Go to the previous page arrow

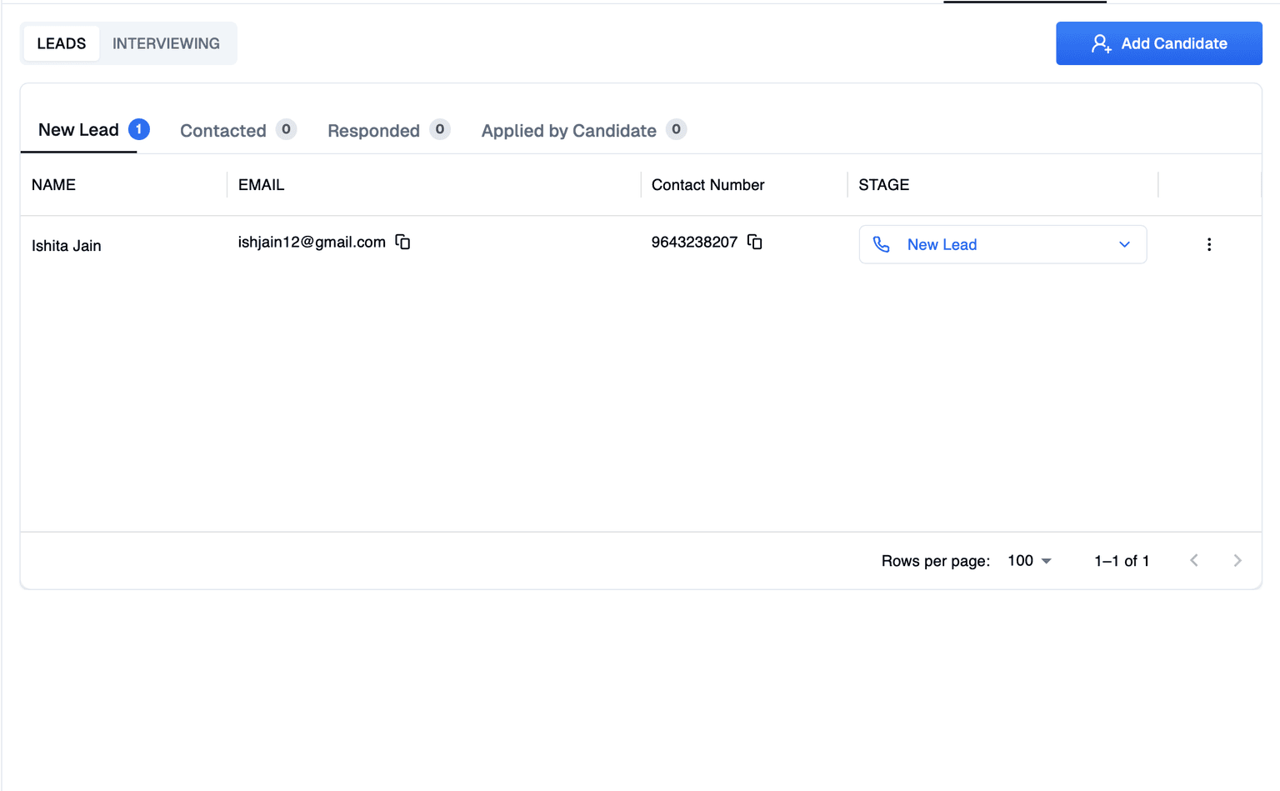pos(1194,561)
